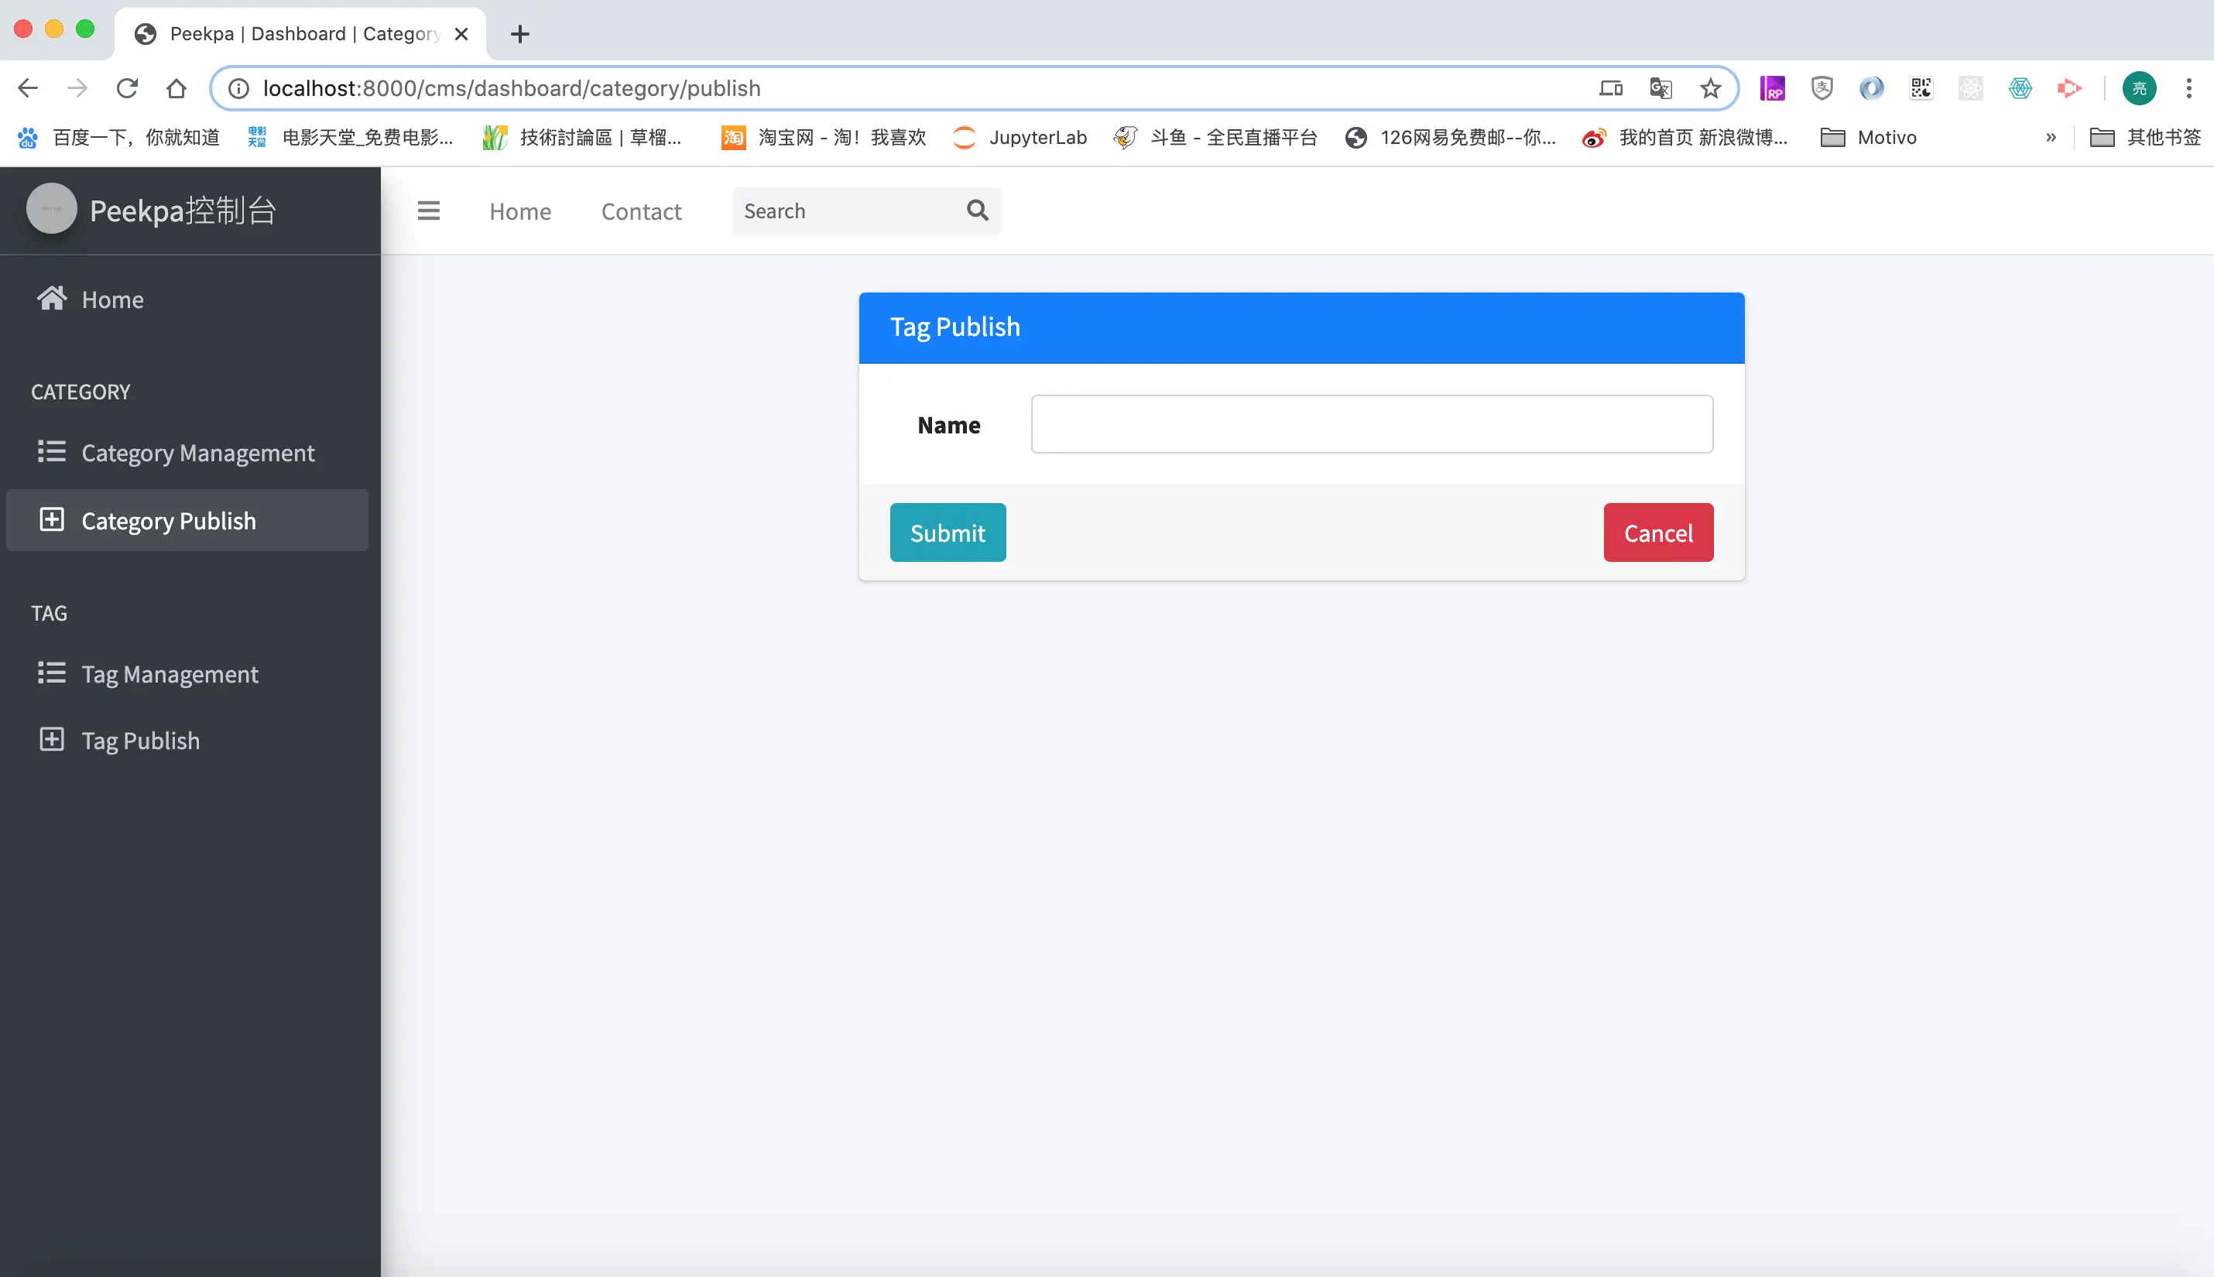Screen dimensions: 2214x1277
Task: Open the Motivo bookmarks folder
Action: tap(1870, 138)
